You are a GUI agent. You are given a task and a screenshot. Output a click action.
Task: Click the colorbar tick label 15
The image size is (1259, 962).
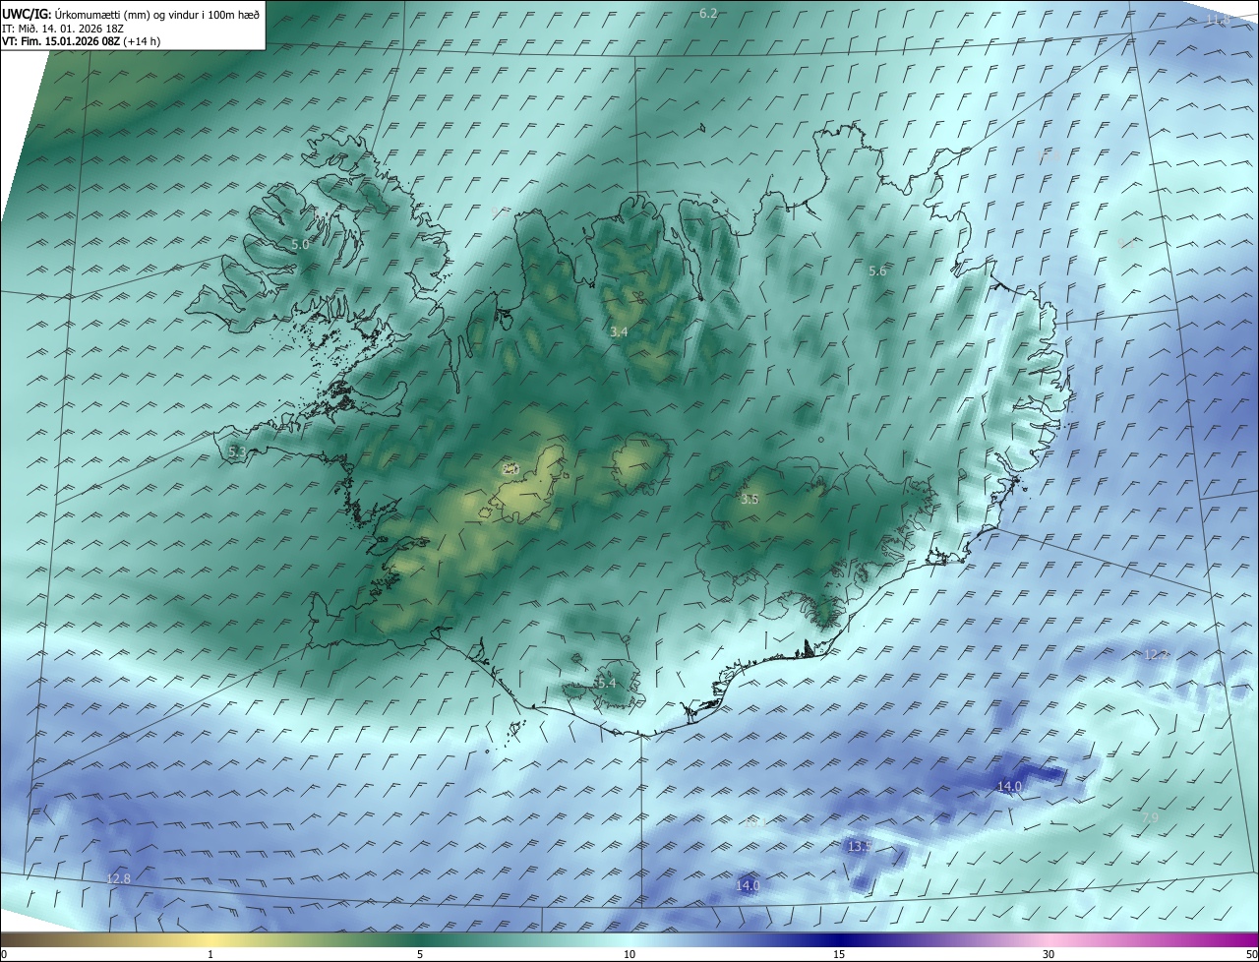[839, 954]
